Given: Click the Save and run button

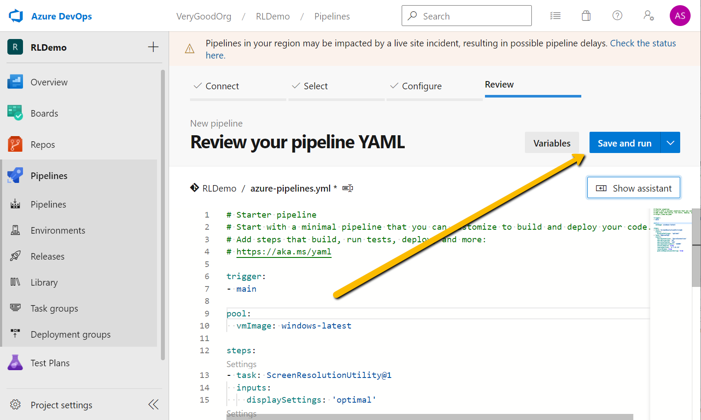Looking at the screenshot, I should pos(625,143).
